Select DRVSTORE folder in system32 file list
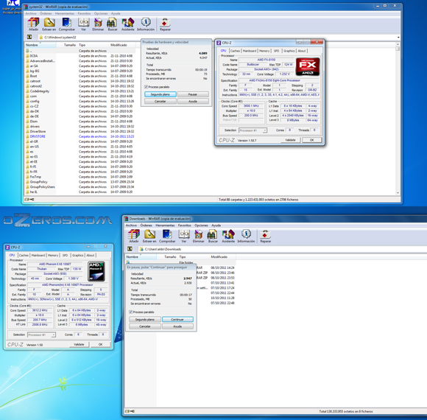The width and height of the screenshot is (427, 420). pos(38,136)
